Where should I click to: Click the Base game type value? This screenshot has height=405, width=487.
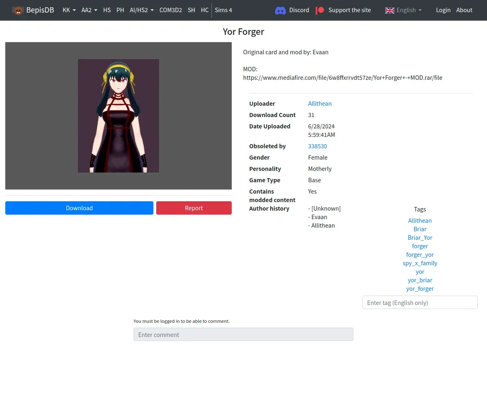[x=315, y=180]
